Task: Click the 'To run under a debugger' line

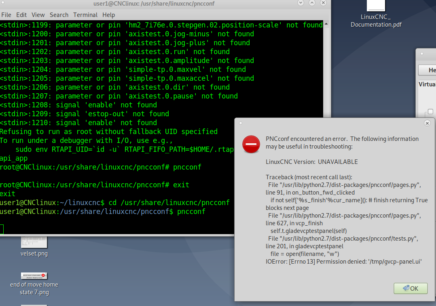Action: (87, 140)
